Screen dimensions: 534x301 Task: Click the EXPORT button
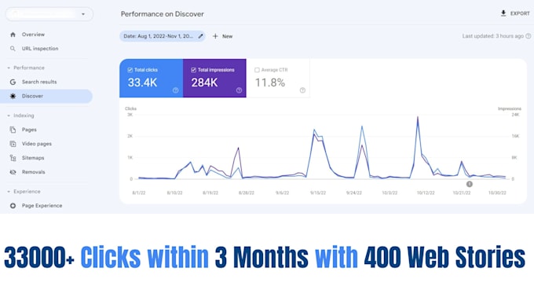(515, 13)
